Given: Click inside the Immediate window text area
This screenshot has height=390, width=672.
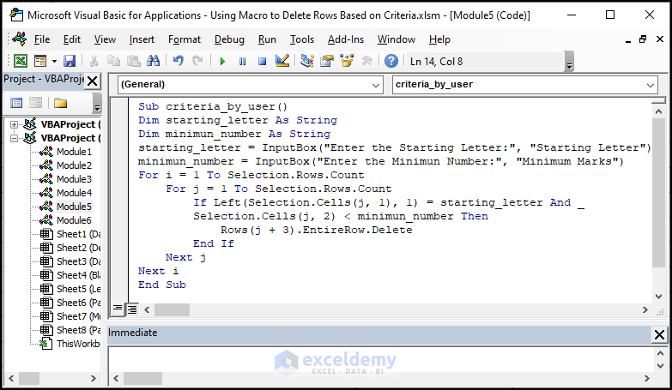Looking at the screenshot, I should click(380, 359).
